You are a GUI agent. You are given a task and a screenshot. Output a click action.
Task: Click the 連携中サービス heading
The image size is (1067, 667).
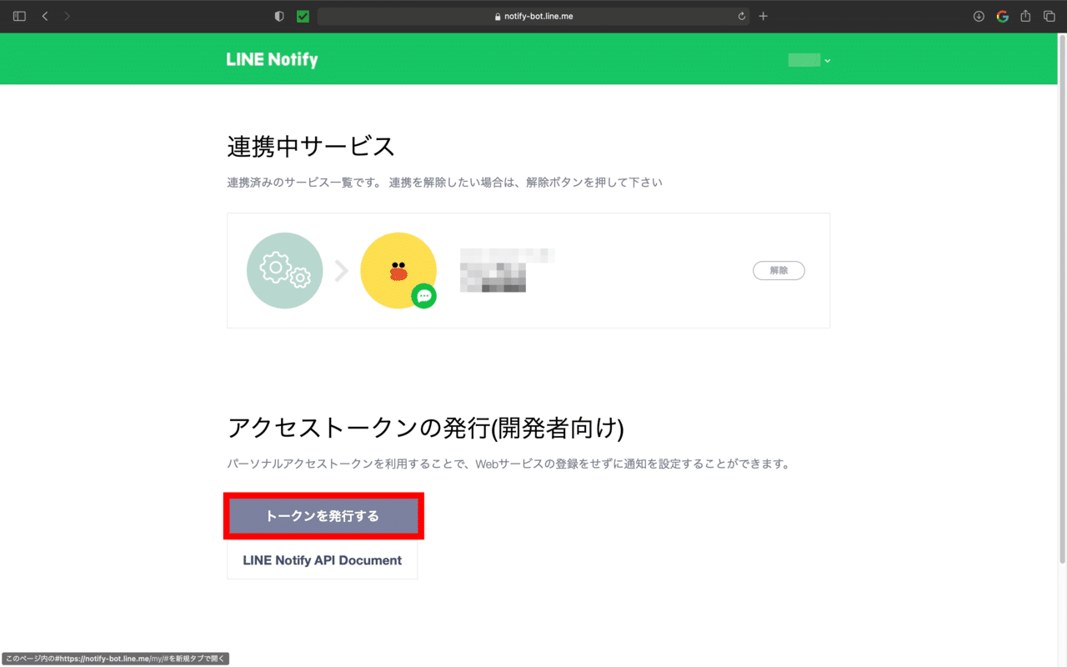[311, 147]
